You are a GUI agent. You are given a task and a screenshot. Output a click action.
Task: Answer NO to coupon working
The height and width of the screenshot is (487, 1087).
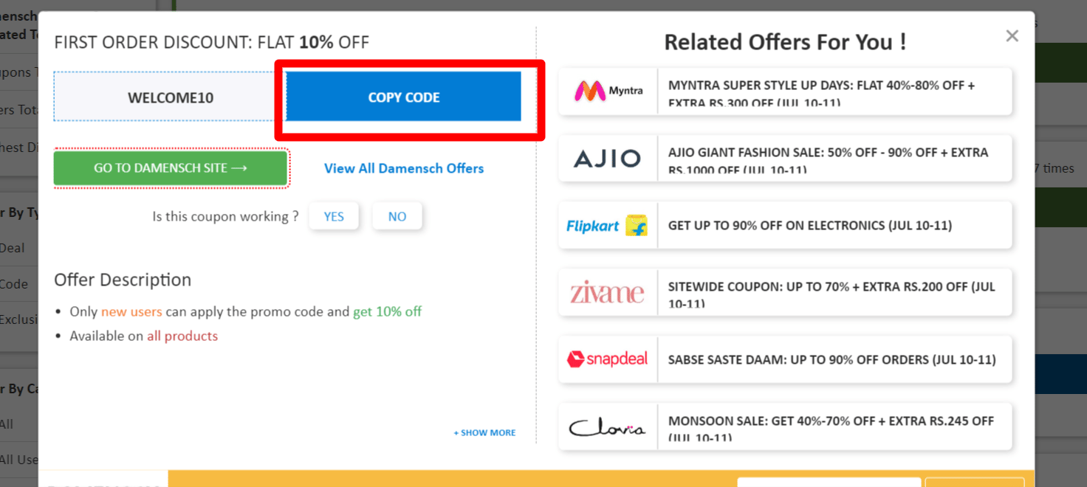tap(397, 217)
